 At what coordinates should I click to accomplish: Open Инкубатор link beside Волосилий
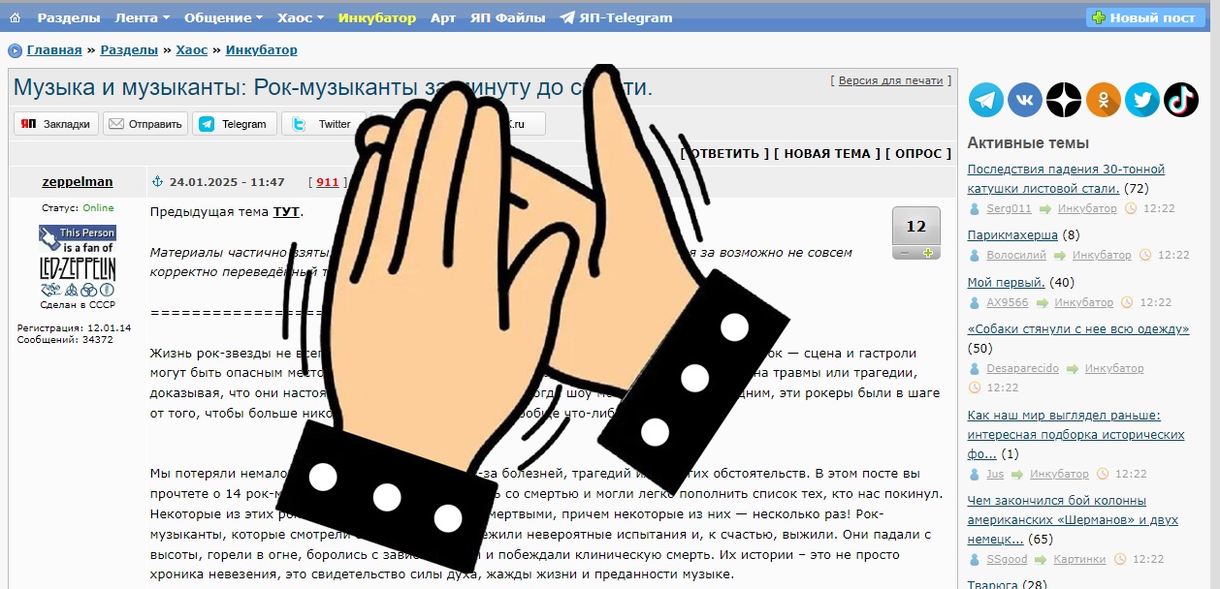1102,255
